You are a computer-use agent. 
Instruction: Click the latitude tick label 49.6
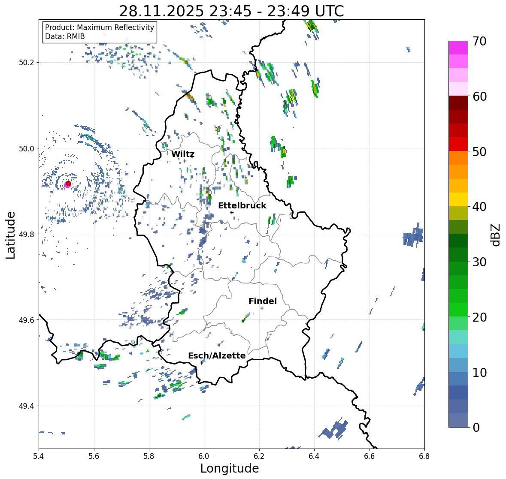point(27,320)
